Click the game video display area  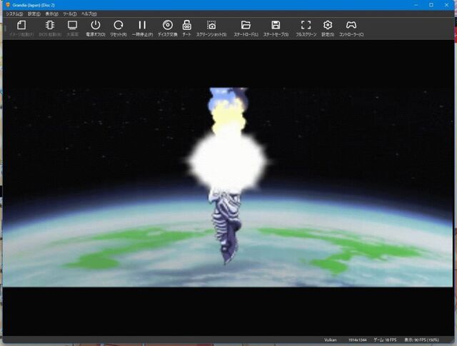click(x=228, y=188)
